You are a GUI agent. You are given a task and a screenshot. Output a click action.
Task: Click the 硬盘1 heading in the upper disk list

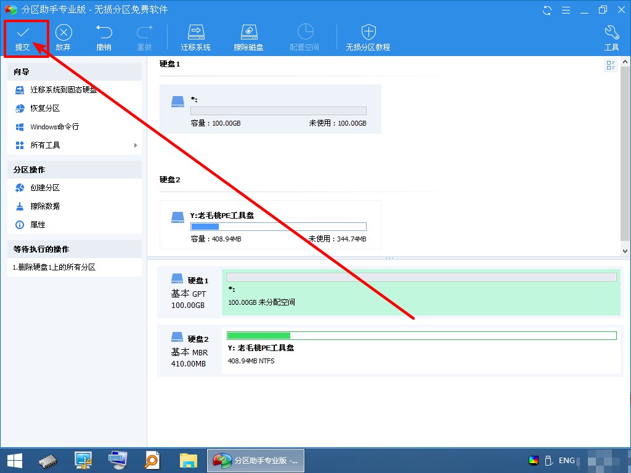pos(170,64)
